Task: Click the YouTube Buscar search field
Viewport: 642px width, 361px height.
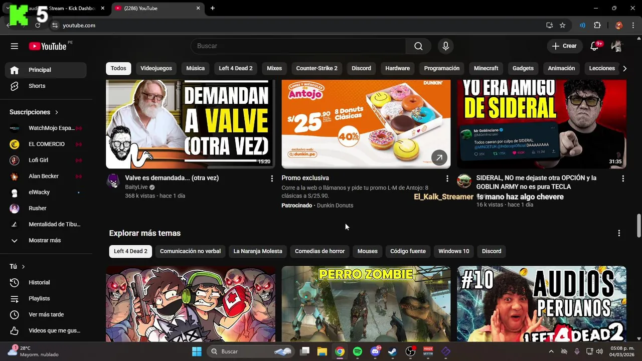Action: [298, 46]
